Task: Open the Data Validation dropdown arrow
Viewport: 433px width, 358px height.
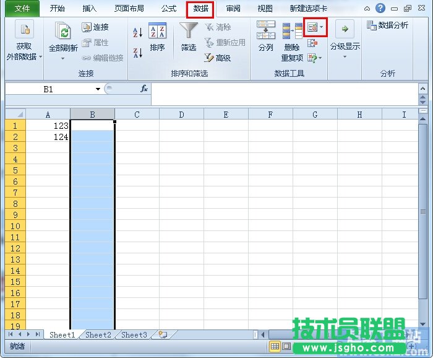Action: tap(322, 27)
